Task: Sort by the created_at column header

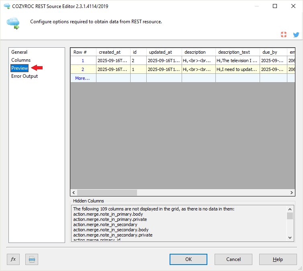Action: pos(110,52)
